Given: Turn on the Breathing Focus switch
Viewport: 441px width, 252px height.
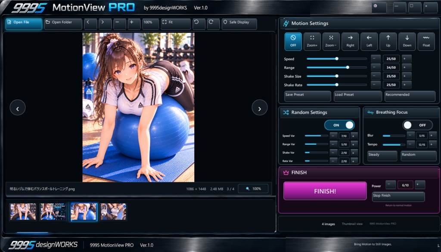Looking at the screenshot, I should coord(417,125).
